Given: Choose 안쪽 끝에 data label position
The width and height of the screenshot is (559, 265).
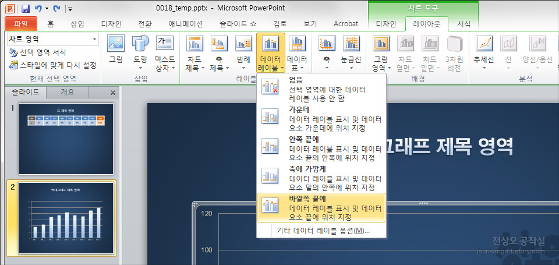Looking at the screenshot, I should coord(321,148).
